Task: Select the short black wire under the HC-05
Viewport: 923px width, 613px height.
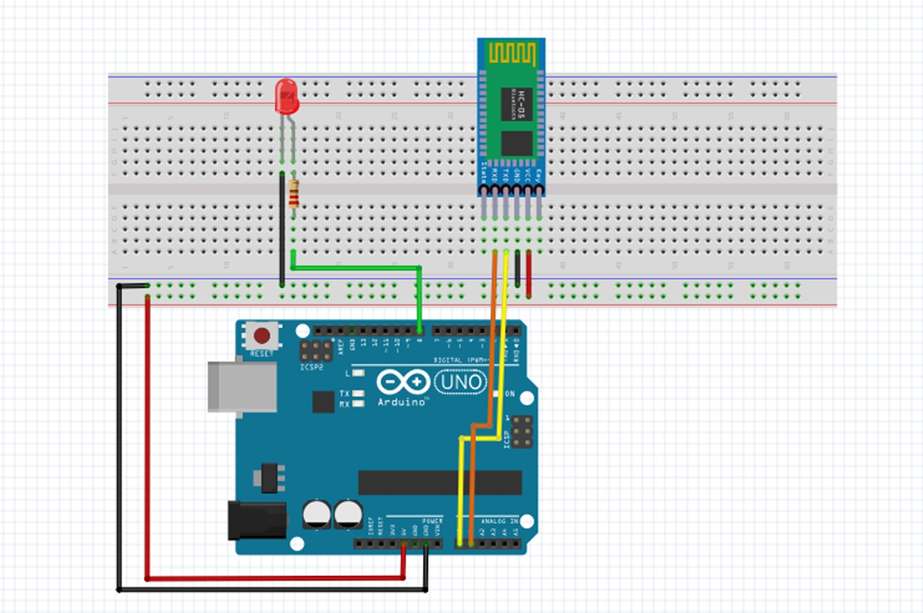Action: 518,268
